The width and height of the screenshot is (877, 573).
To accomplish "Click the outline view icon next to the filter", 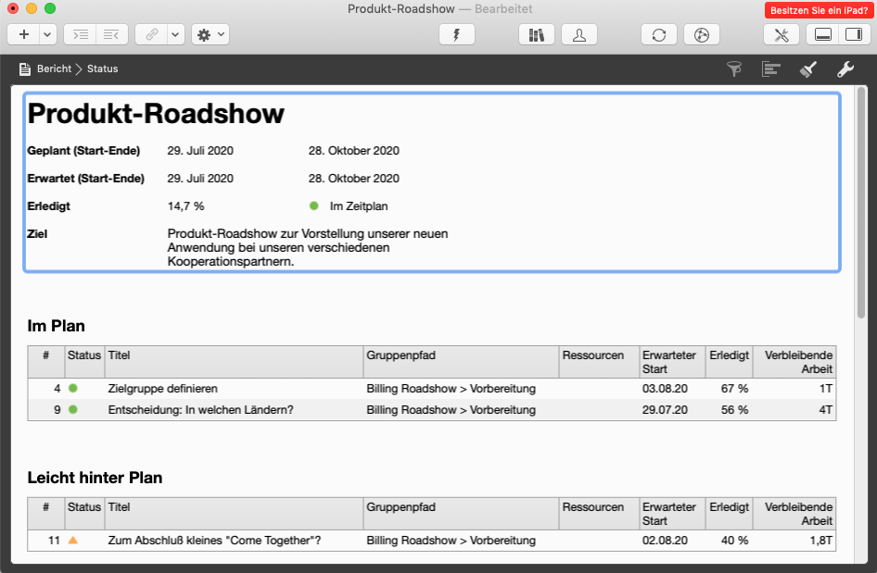I will [x=770, y=69].
